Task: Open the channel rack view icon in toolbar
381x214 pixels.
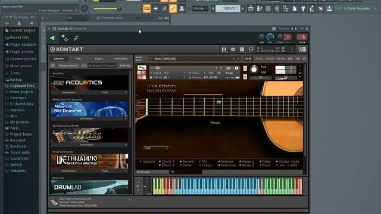Action: pos(268,9)
